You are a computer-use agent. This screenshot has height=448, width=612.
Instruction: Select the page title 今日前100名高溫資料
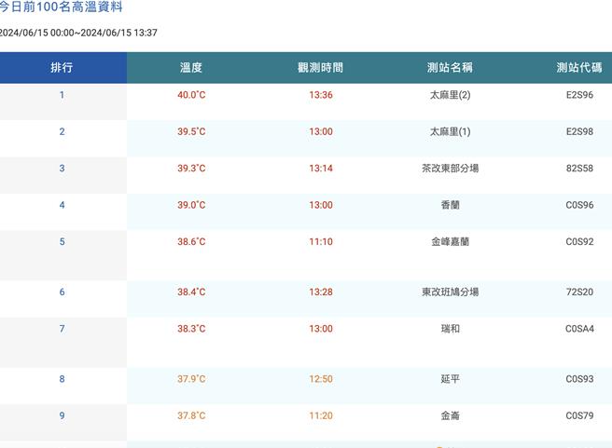pyautogui.click(x=62, y=7)
